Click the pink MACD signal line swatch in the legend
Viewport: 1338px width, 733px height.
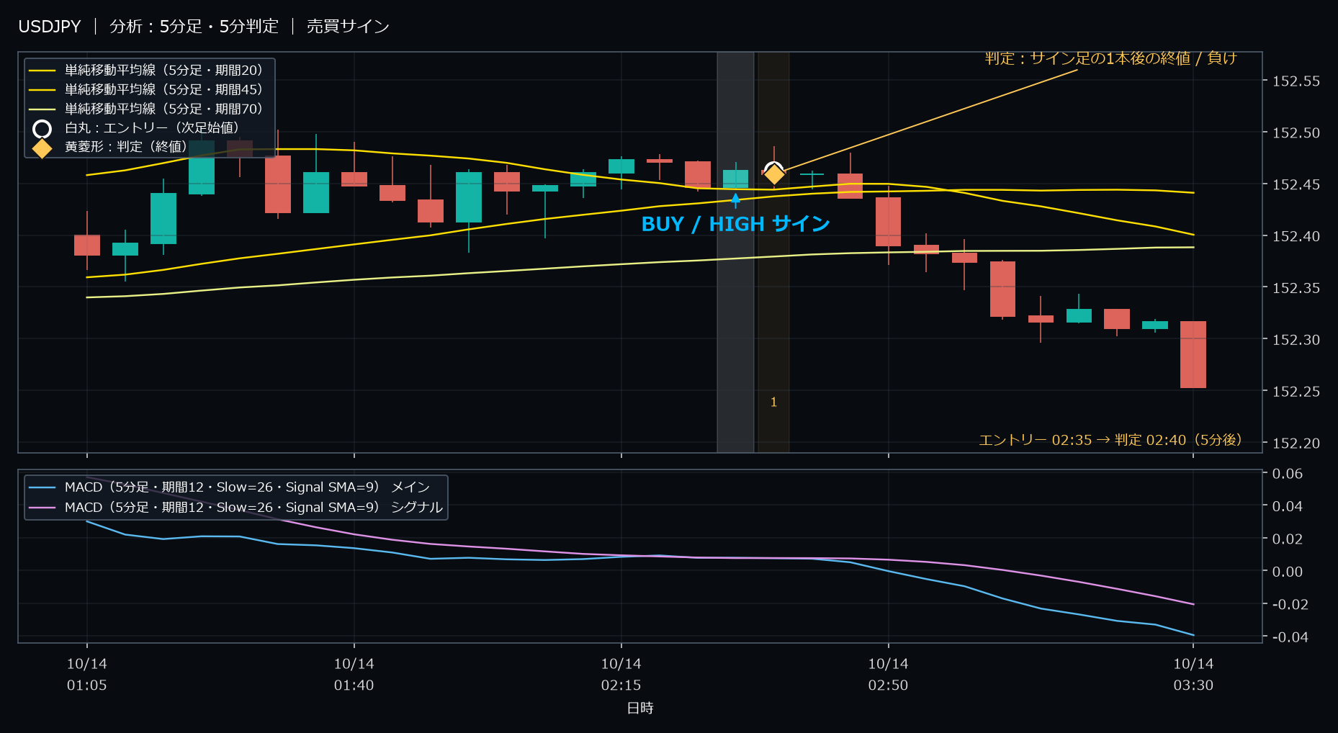tap(42, 508)
